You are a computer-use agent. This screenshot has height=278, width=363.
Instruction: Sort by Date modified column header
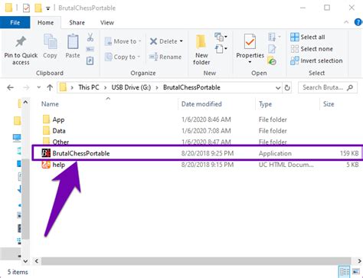click(201, 104)
